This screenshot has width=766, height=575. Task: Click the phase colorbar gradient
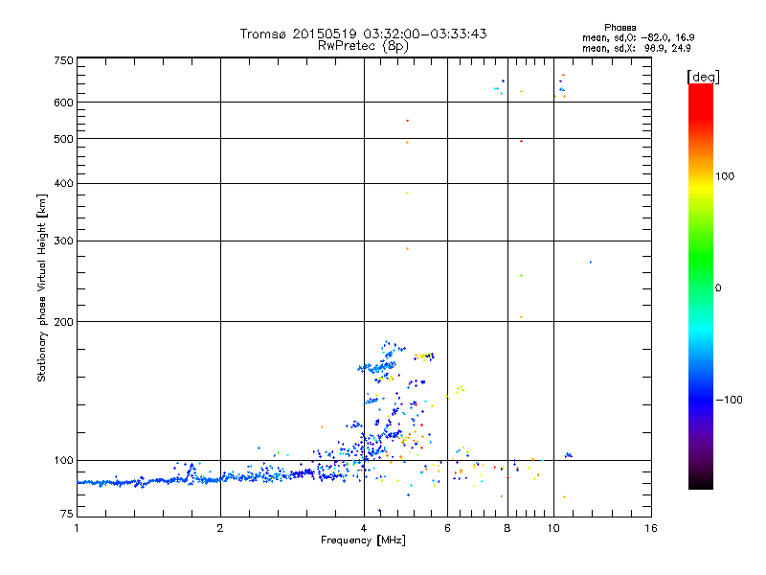tap(701, 286)
